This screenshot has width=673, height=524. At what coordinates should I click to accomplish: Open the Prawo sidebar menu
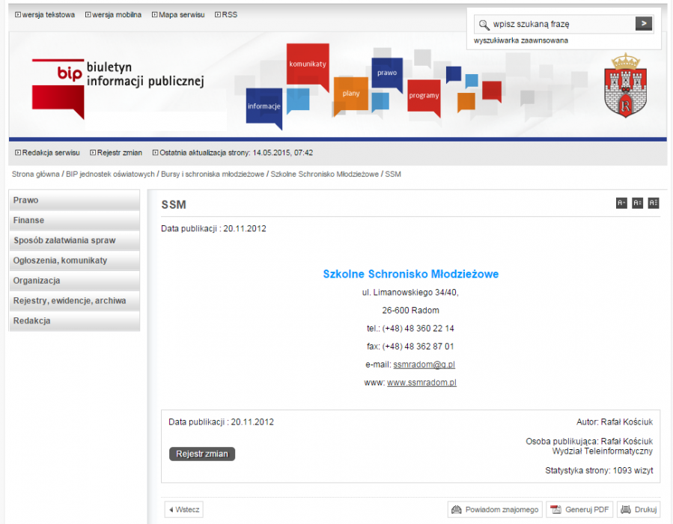(74, 201)
